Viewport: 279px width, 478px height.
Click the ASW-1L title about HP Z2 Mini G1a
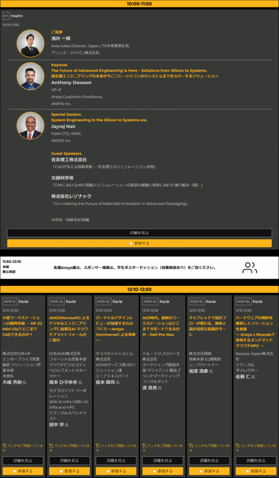(x=23, y=326)
